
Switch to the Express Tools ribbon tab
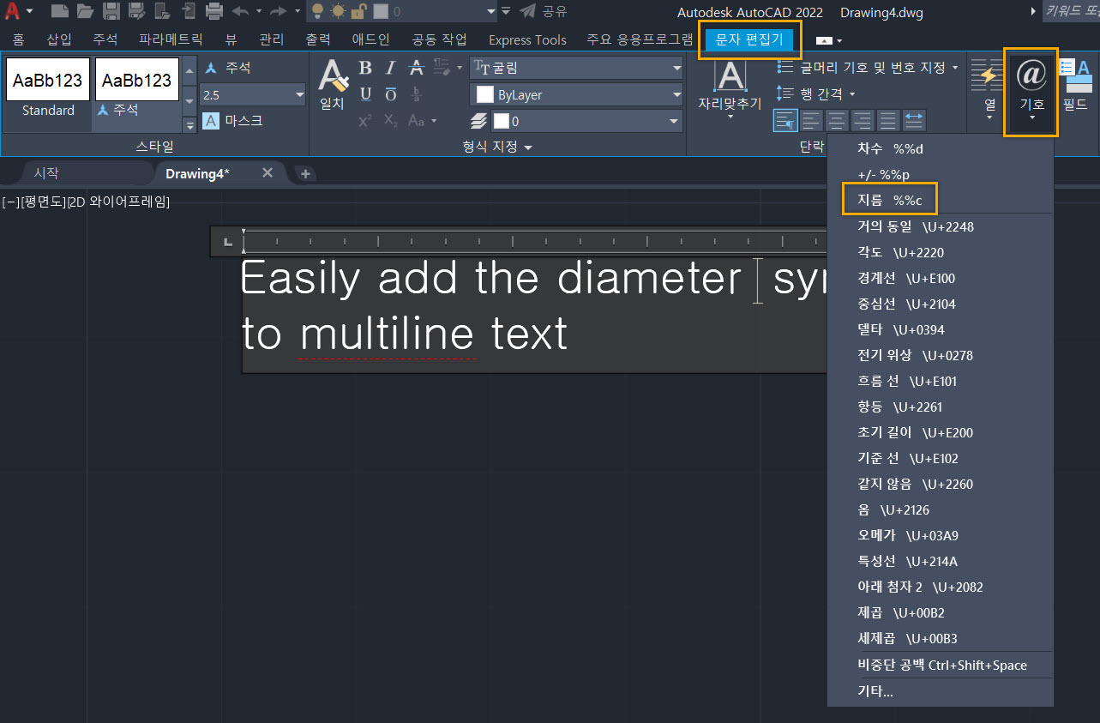click(527, 40)
